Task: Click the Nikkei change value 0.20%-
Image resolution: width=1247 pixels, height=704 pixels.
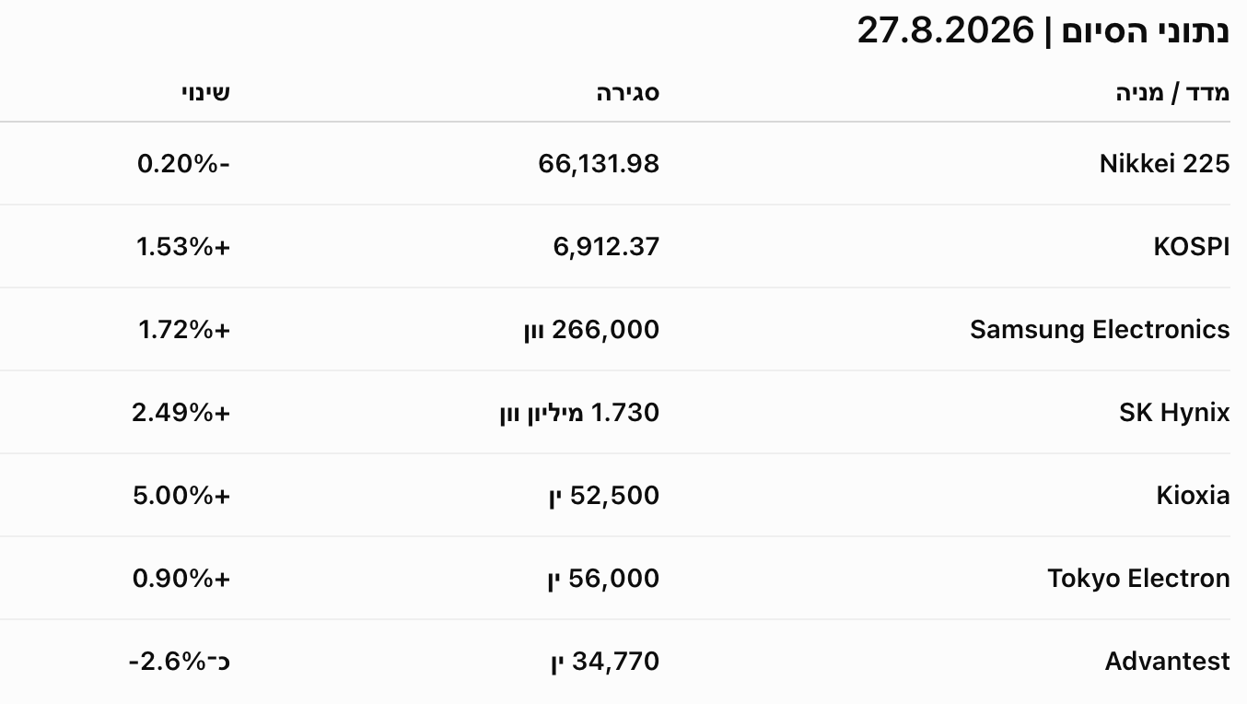Action: pos(183,163)
